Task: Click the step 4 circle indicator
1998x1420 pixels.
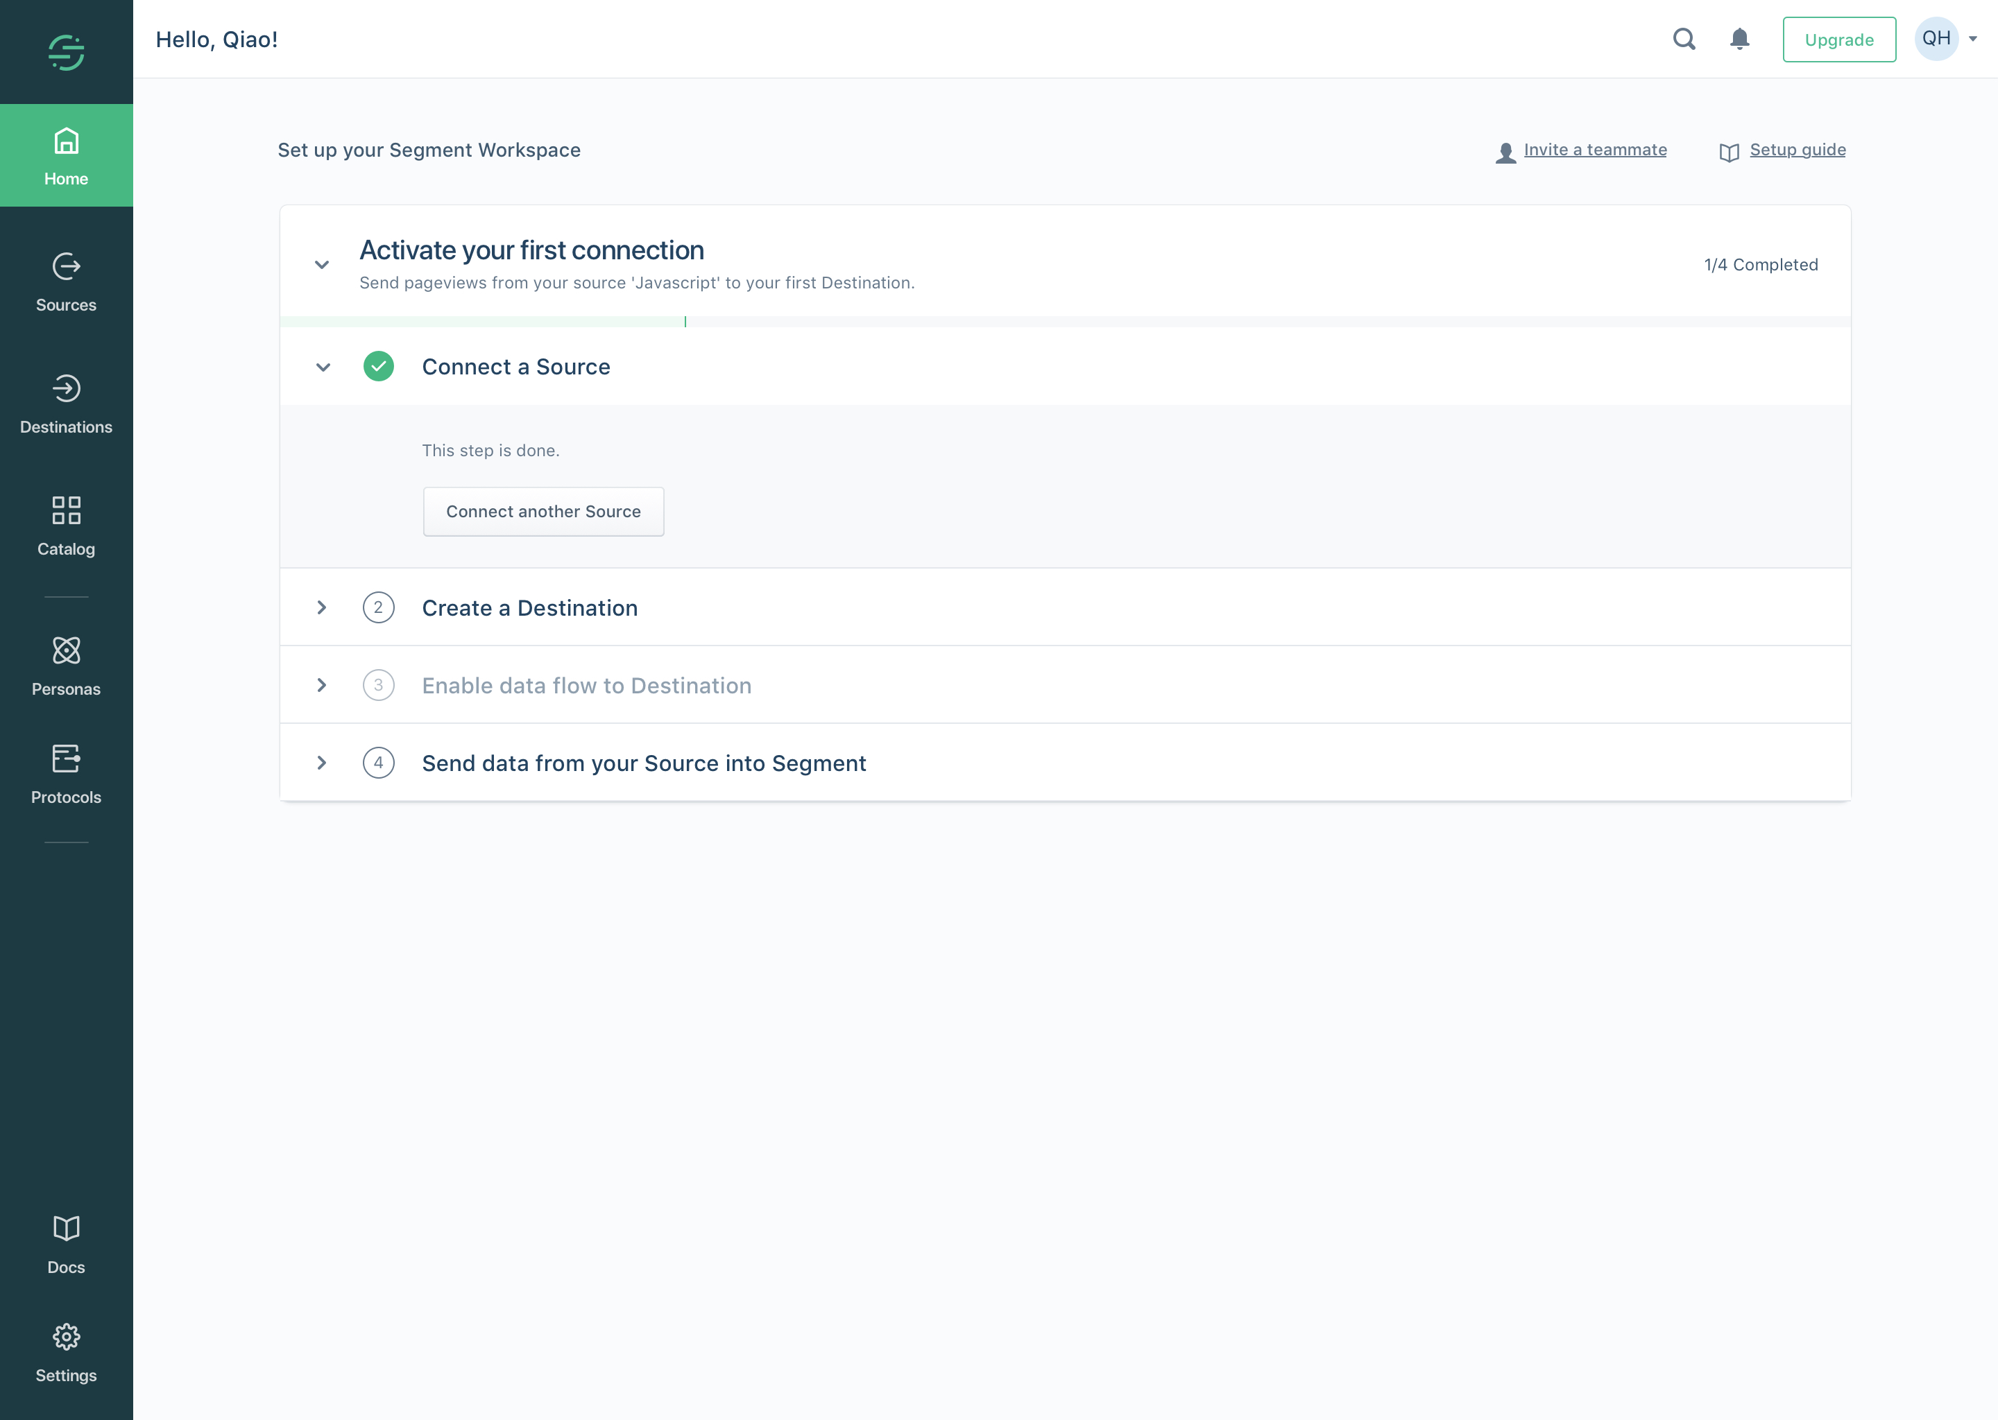Action: (x=379, y=763)
